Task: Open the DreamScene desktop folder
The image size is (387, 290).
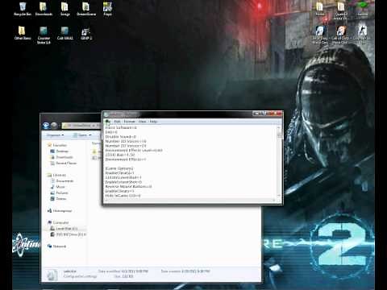Action: click(x=86, y=9)
